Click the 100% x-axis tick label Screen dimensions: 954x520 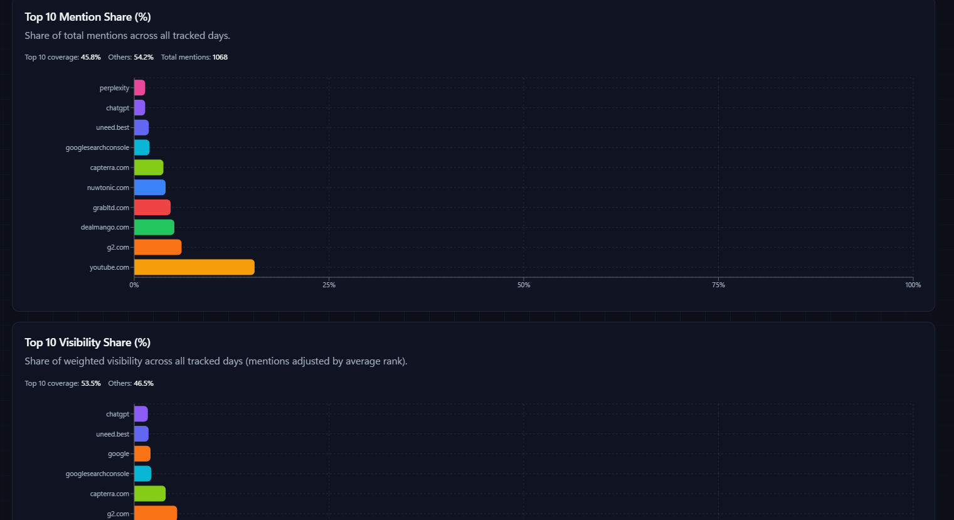coord(913,285)
